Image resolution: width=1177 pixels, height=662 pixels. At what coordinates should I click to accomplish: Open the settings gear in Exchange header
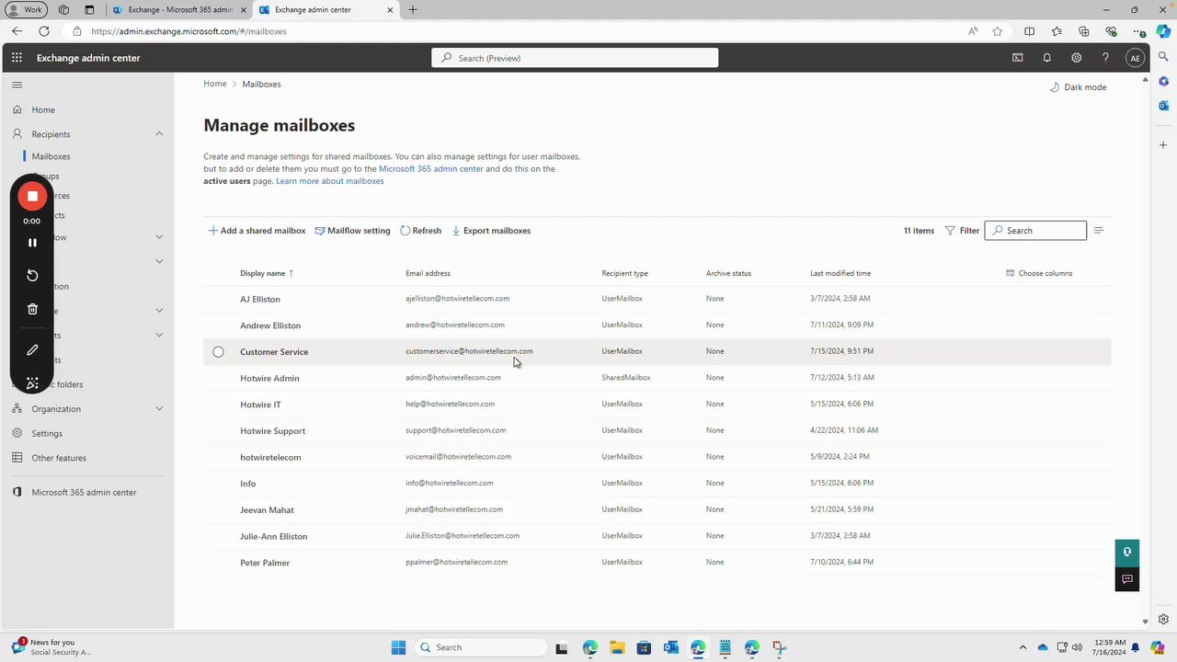point(1076,58)
